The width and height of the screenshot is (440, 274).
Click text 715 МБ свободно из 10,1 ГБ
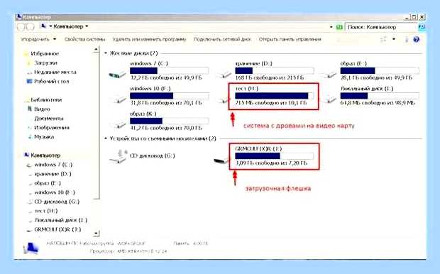271,103
